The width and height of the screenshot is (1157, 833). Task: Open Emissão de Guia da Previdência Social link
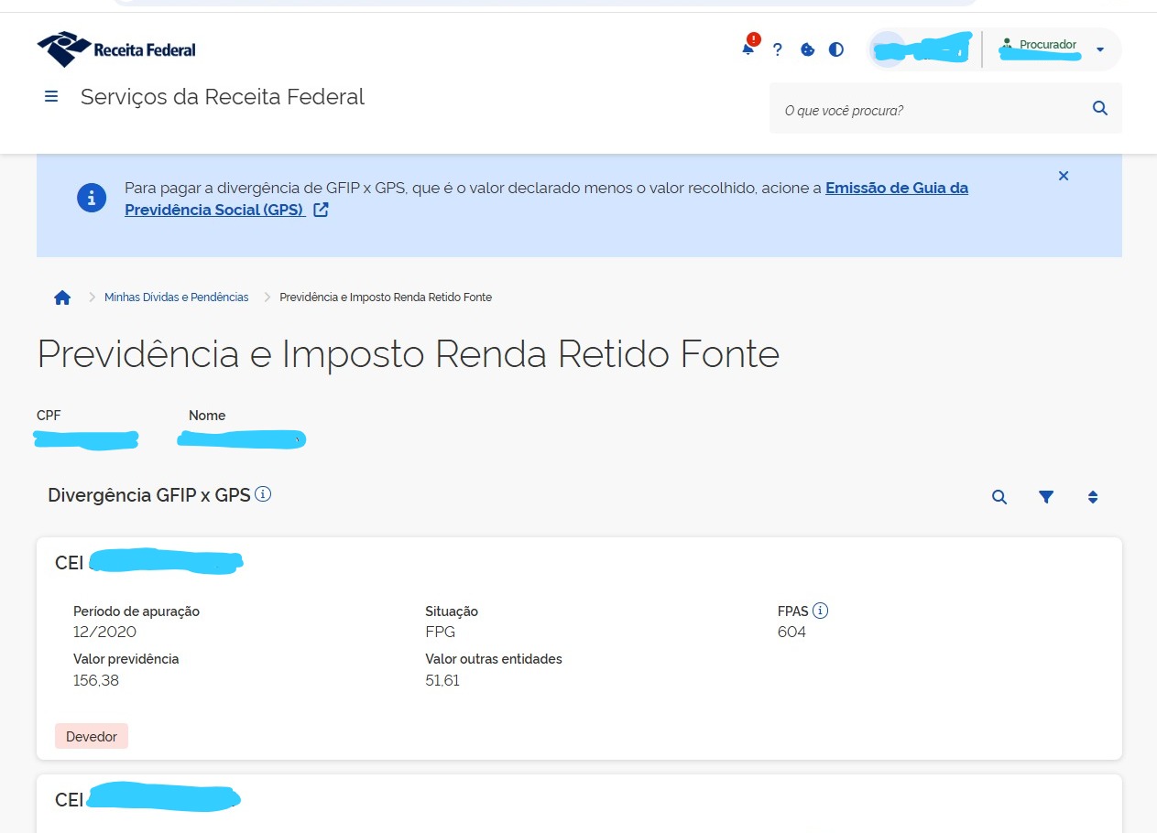(547, 199)
